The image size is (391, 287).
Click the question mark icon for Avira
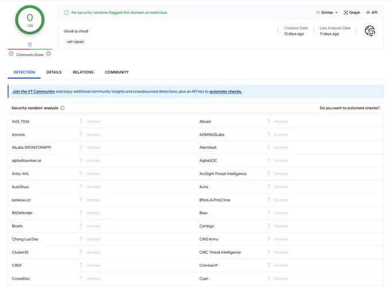269,187
